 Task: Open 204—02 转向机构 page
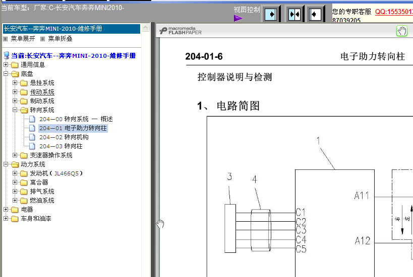pyautogui.click(x=64, y=137)
